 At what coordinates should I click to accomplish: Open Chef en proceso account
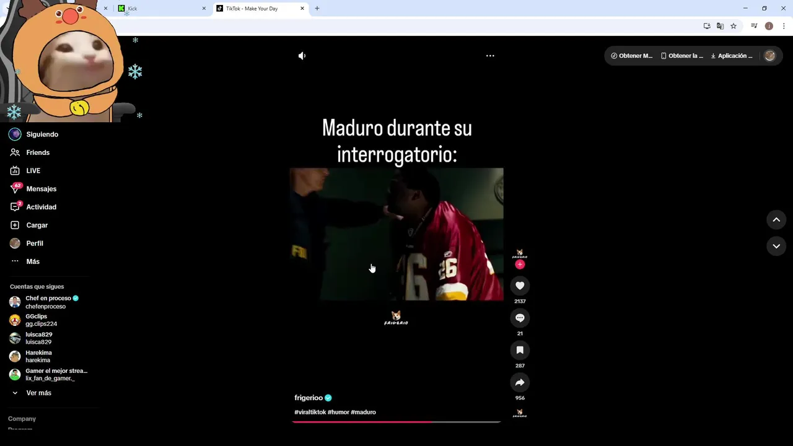50,302
